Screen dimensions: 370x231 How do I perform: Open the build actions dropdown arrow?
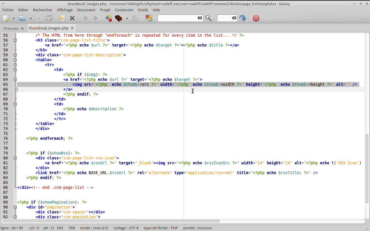tap(127, 18)
